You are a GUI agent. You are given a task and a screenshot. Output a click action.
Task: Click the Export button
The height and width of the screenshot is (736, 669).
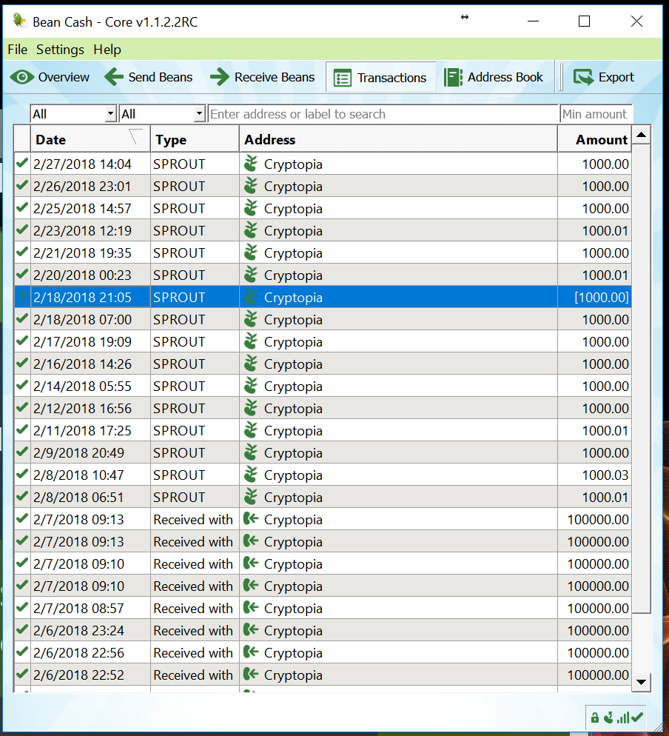[604, 77]
